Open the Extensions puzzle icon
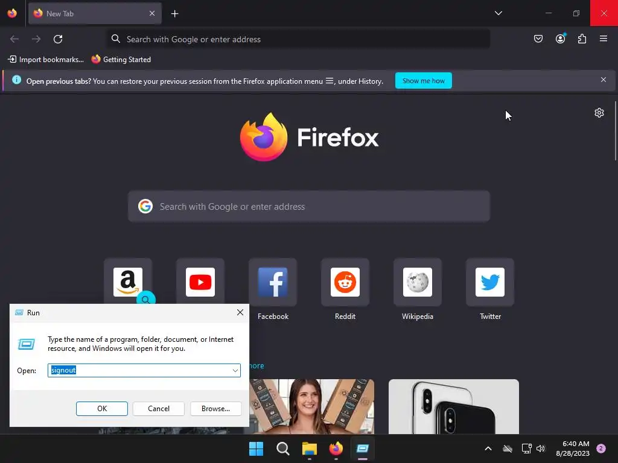This screenshot has height=463, width=618. 582,39
